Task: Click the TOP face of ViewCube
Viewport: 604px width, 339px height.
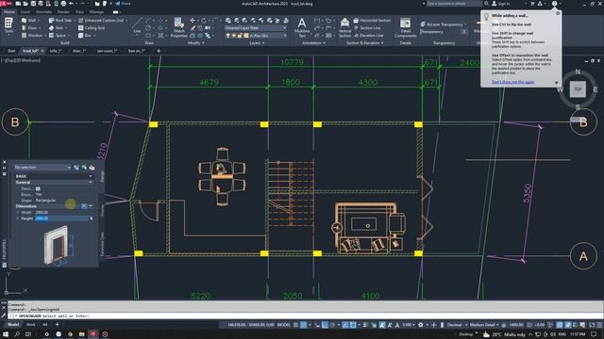Action: tap(578, 89)
